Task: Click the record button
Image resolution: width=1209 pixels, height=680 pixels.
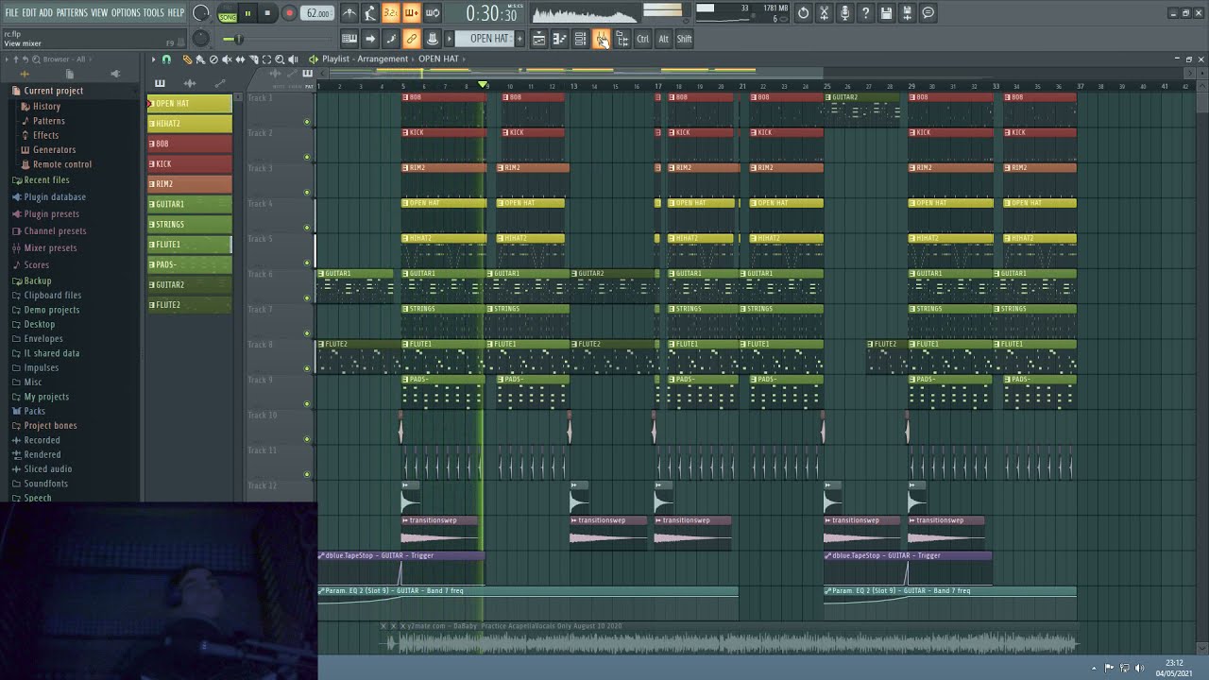Action: [289, 14]
